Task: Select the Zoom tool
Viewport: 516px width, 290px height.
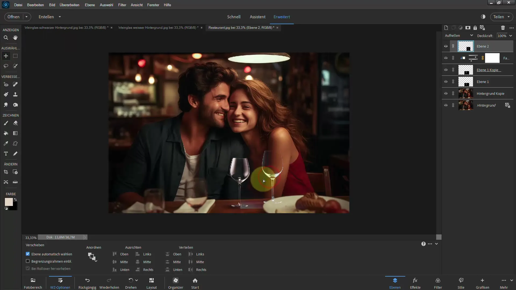Action: point(6,38)
